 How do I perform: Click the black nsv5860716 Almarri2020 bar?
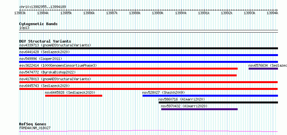coord(218,102)
